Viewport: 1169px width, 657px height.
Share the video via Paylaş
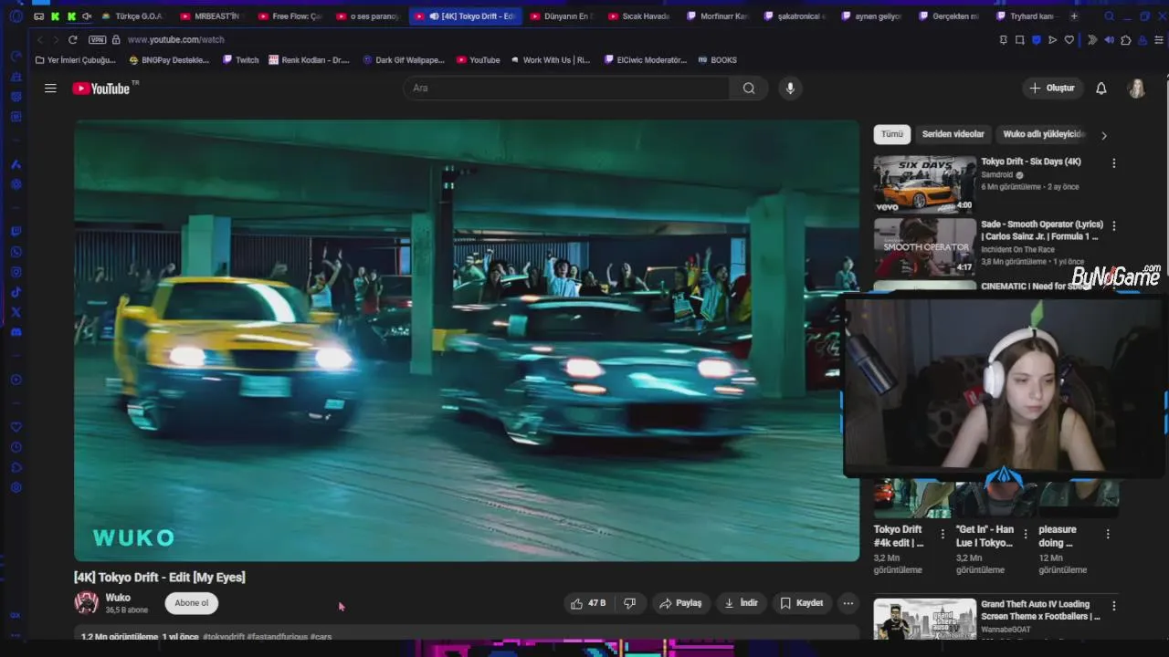tap(681, 603)
